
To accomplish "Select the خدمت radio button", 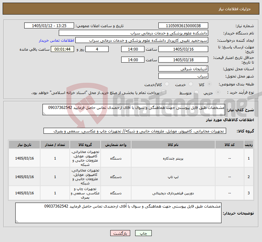I will (x=191, y=84).
